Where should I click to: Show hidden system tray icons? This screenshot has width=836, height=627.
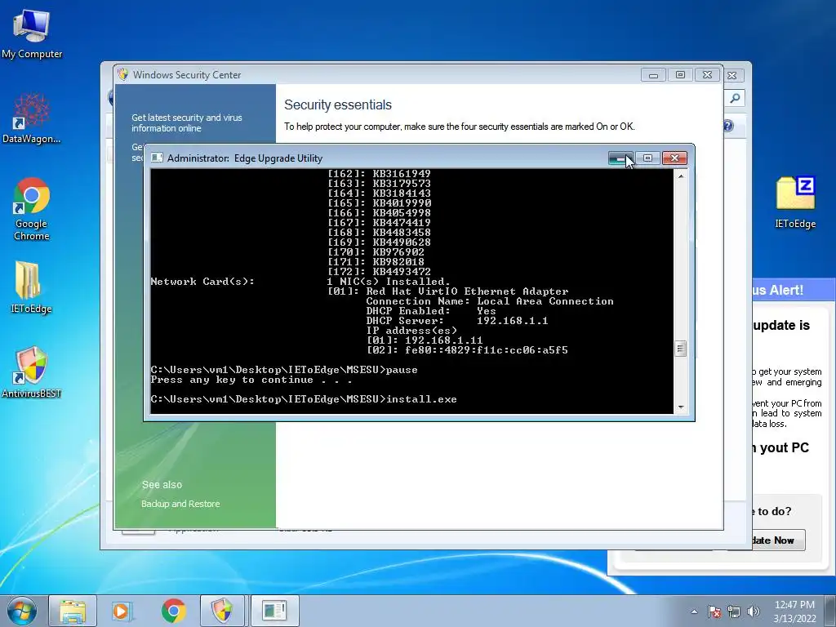[x=694, y=611]
